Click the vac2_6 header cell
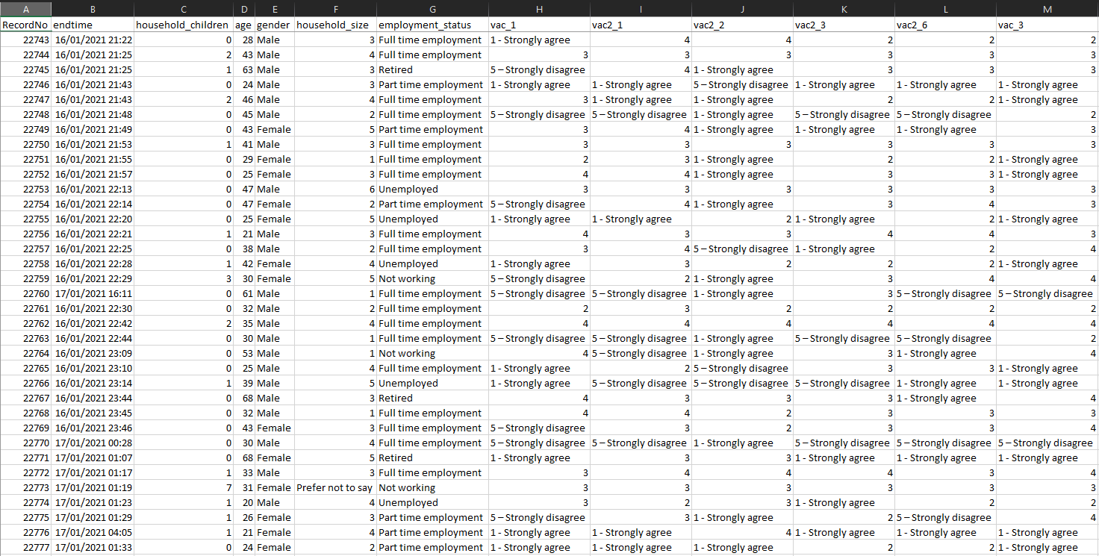The height and width of the screenshot is (556, 1099). click(x=944, y=25)
